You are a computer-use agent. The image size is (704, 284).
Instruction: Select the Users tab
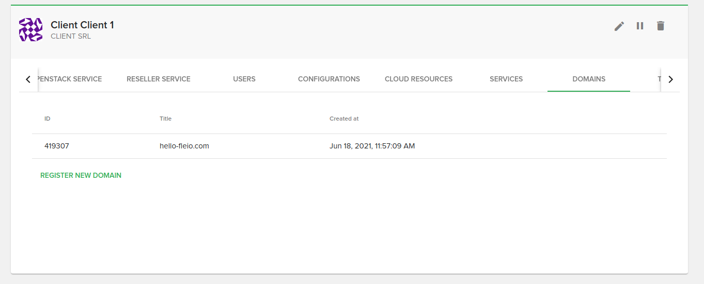[x=244, y=79]
